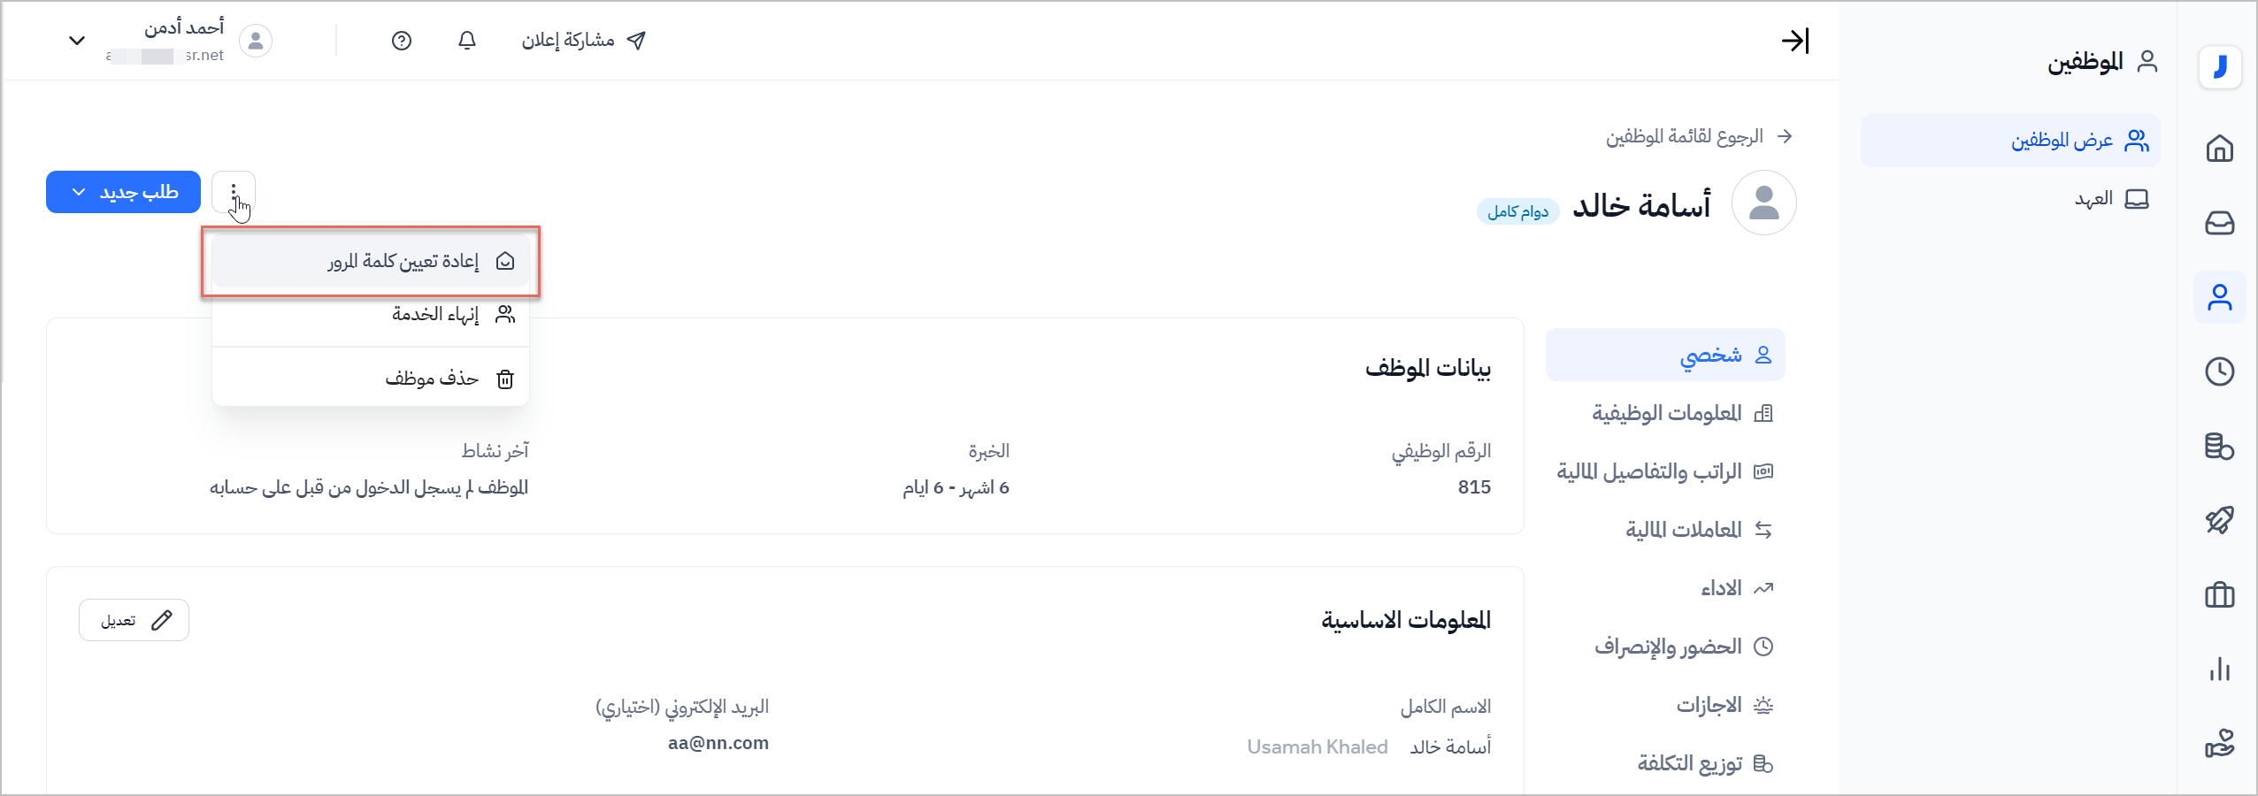The image size is (2258, 796).
Task: Open the rocket sidebar icon
Action: coord(2219,520)
